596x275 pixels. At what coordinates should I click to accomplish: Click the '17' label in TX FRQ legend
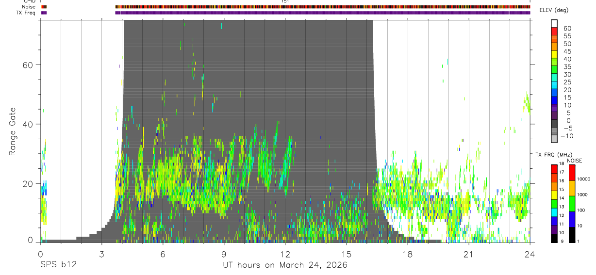tap(562, 172)
